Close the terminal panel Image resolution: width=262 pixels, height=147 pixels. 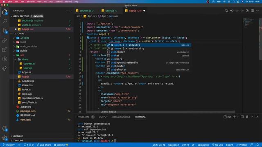(257, 117)
